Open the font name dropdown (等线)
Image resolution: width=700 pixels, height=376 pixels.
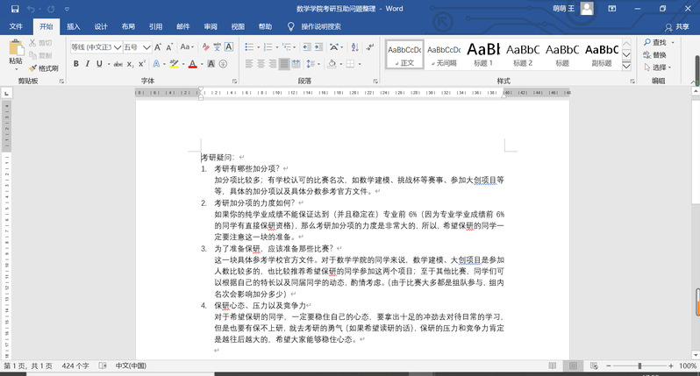pyautogui.click(x=117, y=46)
